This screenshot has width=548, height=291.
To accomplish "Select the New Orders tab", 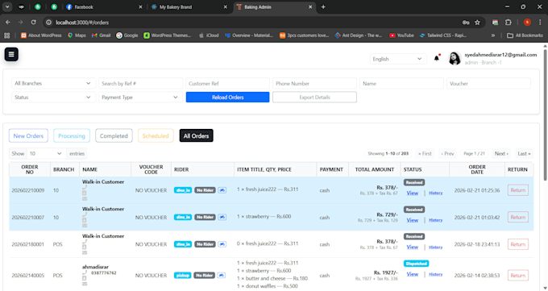I will pyautogui.click(x=28, y=135).
